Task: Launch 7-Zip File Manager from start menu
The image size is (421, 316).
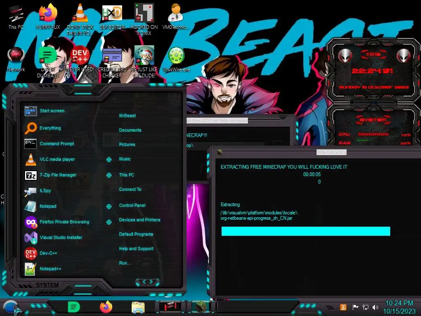Action: click(51, 175)
